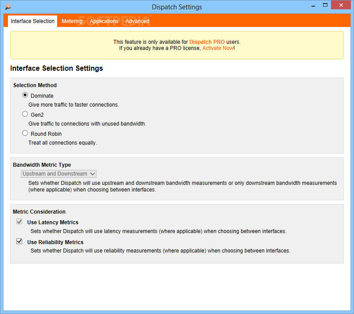Close the Dispatch Settings window
The height and width of the screenshot is (314, 354).
(x=341, y=5)
